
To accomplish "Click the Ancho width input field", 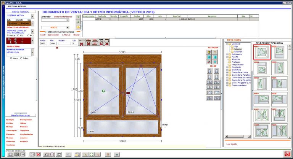I will [x=43, y=44].
